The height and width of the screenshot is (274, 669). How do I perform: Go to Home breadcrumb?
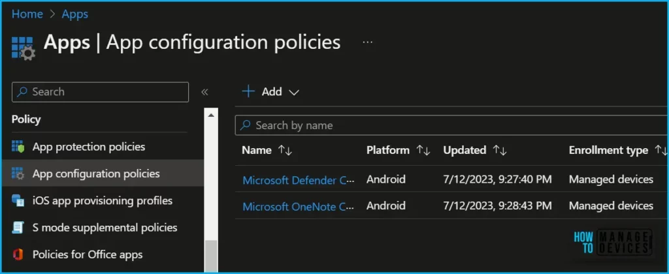pyautogui.click(x=27, y=14)
